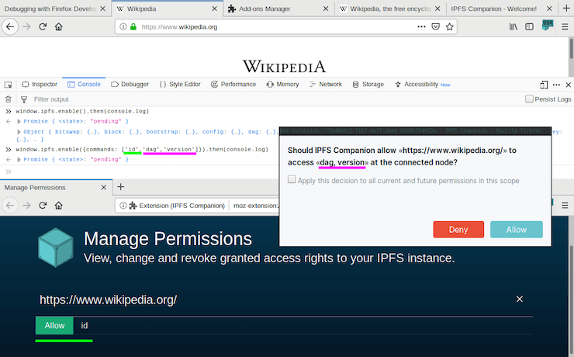Open page actions three-dot menu in URL bar
The image size is (574, 357).
(421, 26)
